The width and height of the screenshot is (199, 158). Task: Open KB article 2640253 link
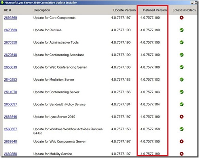10,80
